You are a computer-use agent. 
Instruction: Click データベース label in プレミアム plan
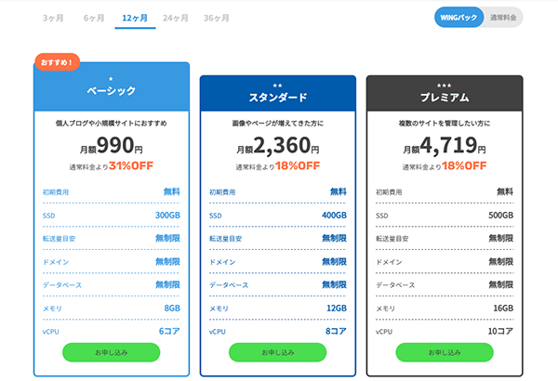tap(395, 285)
